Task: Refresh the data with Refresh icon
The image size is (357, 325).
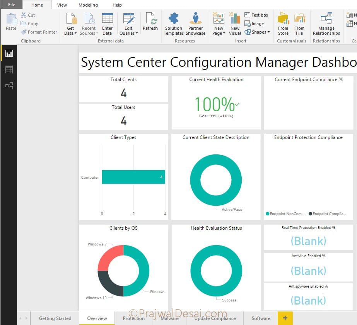Action: [x=150, y=19]
